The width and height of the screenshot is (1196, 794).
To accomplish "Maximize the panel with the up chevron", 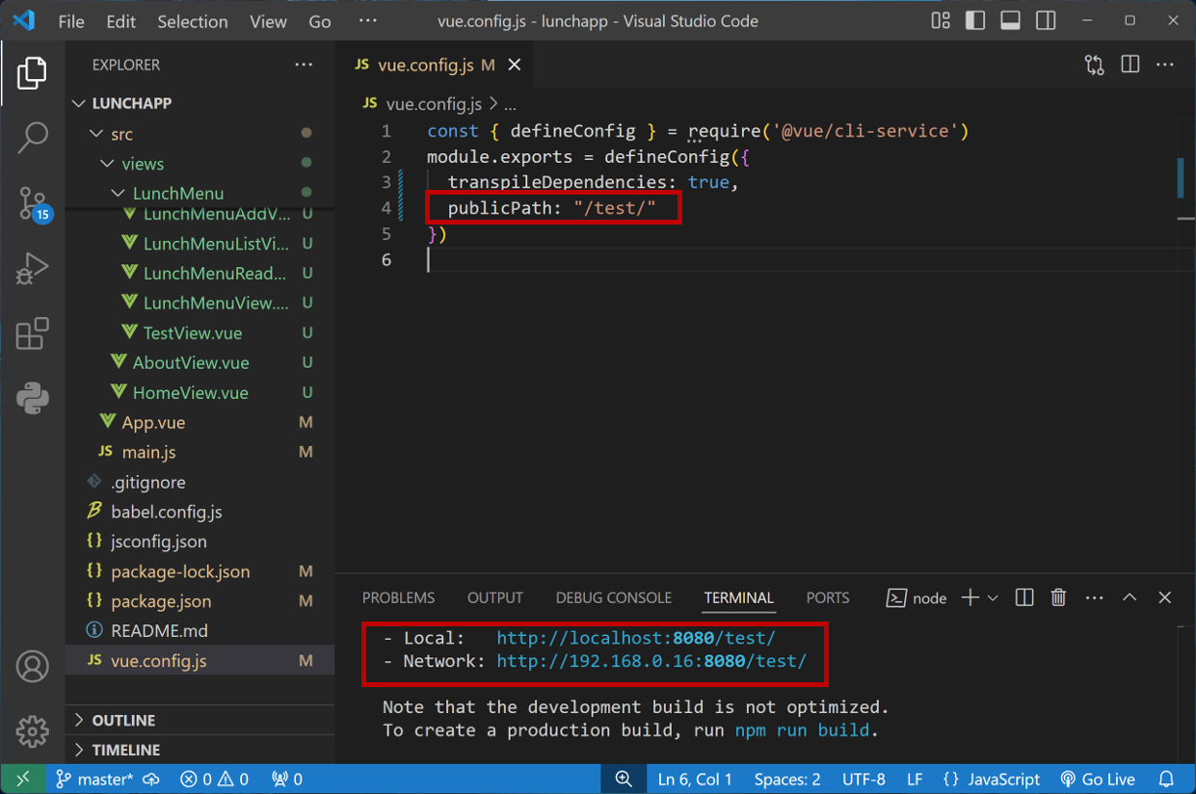I will click(x=1130, y=598).
